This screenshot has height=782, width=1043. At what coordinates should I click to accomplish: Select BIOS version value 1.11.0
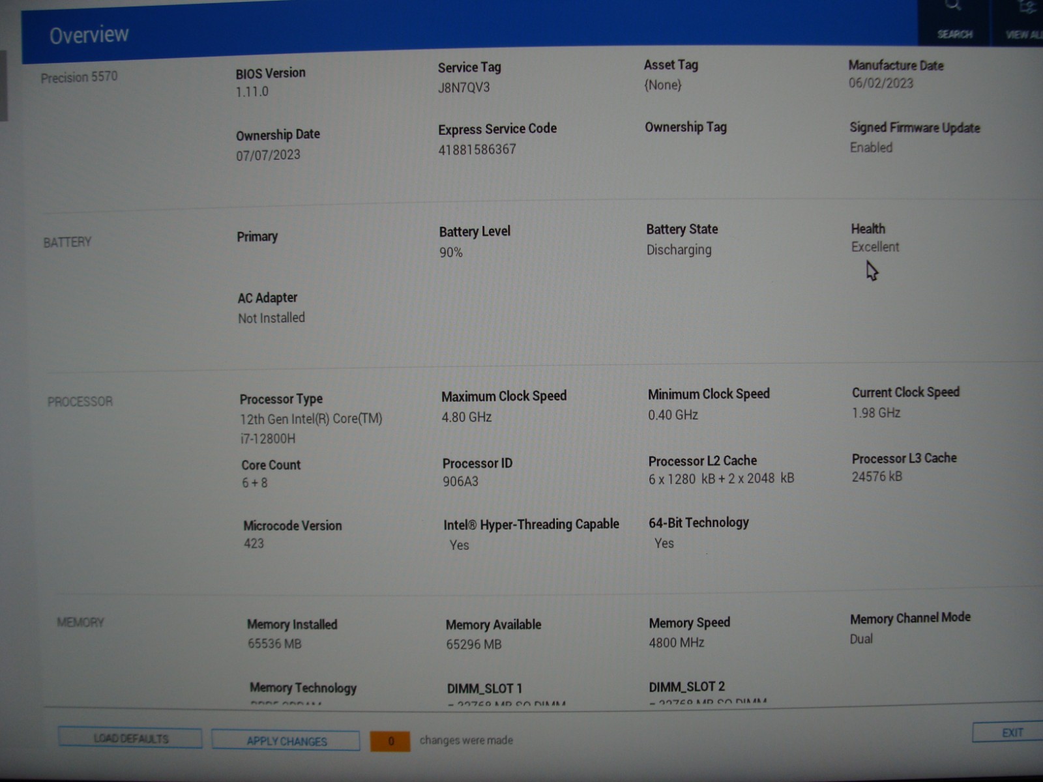tap(252, 91)
